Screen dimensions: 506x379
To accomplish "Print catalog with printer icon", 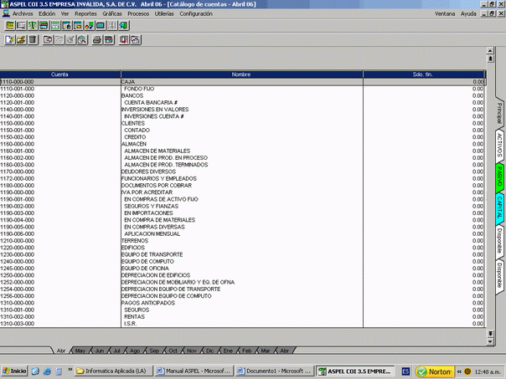I will coord(97,39).
